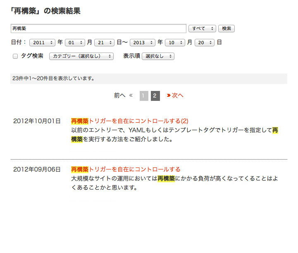Viewport: 298px width, 253px height.
Task: Click the 23件中1〜20件目 result count text
Action: point(53,78)
